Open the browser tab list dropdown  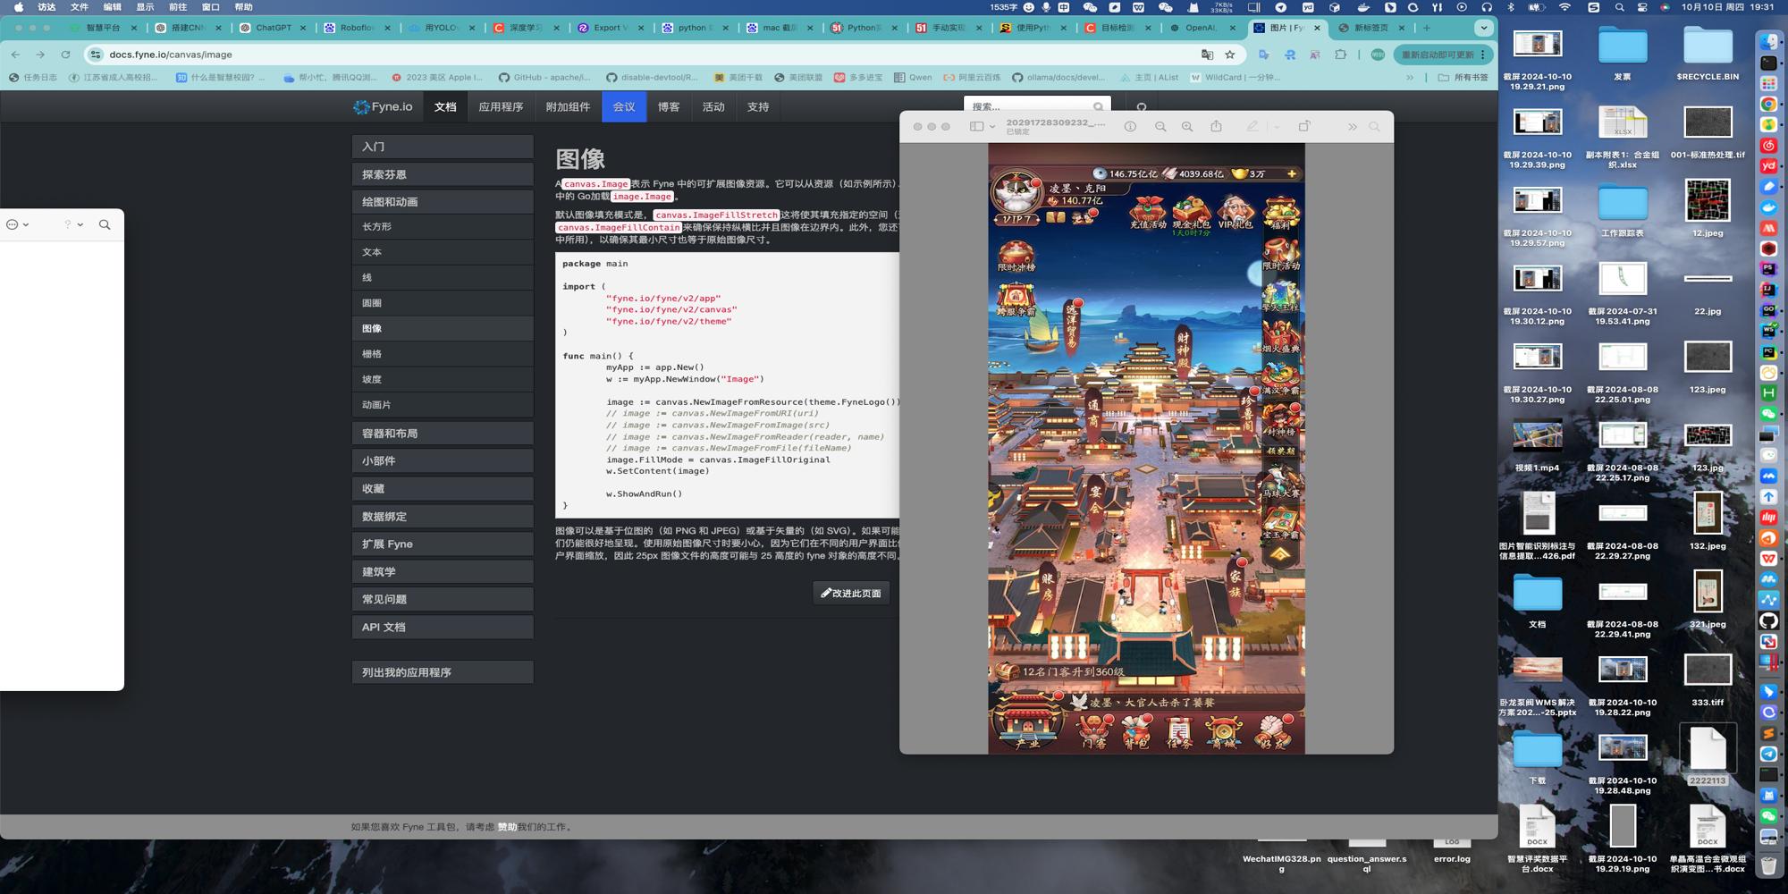(1484, 28)
